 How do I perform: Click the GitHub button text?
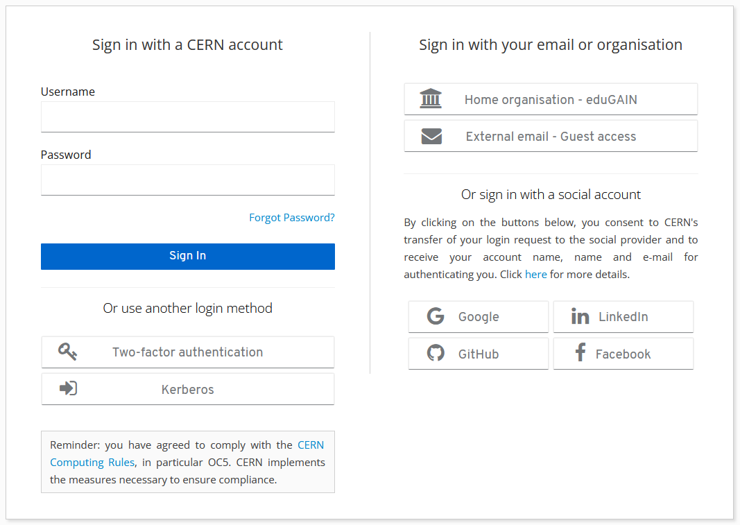pos(478,354)
